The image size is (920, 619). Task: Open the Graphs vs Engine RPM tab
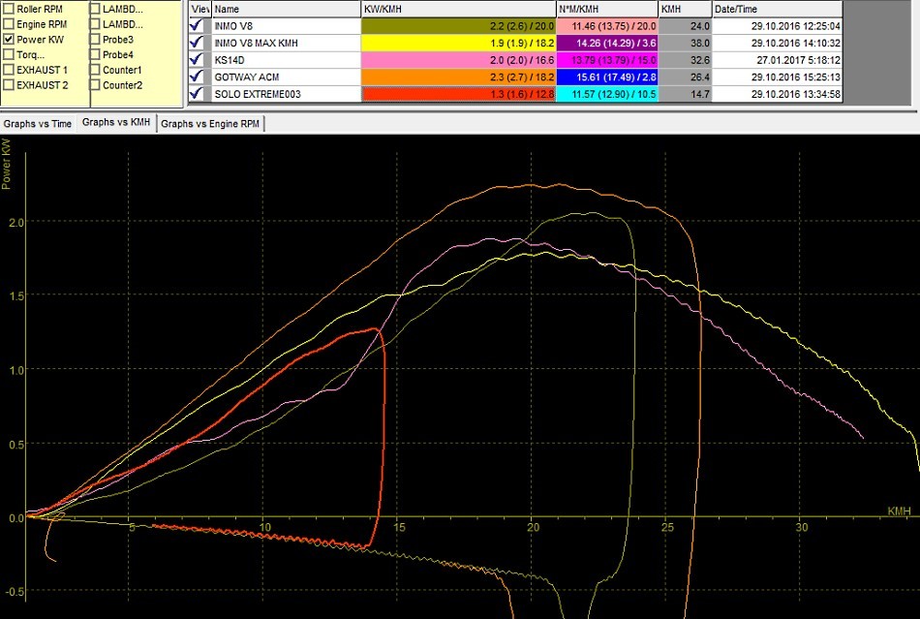tap(210, 124)
